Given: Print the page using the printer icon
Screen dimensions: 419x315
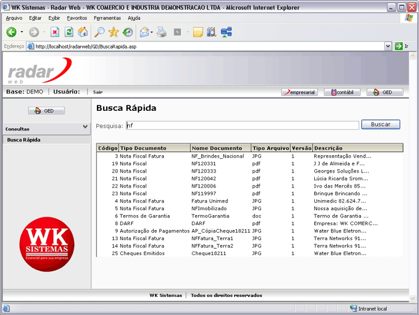Looking at the screenshot, I should point(162,32).
